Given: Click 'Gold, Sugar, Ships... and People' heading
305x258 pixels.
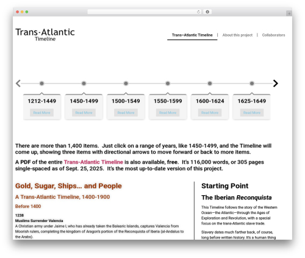Looking at the screenshot, I should pos(68,186).
